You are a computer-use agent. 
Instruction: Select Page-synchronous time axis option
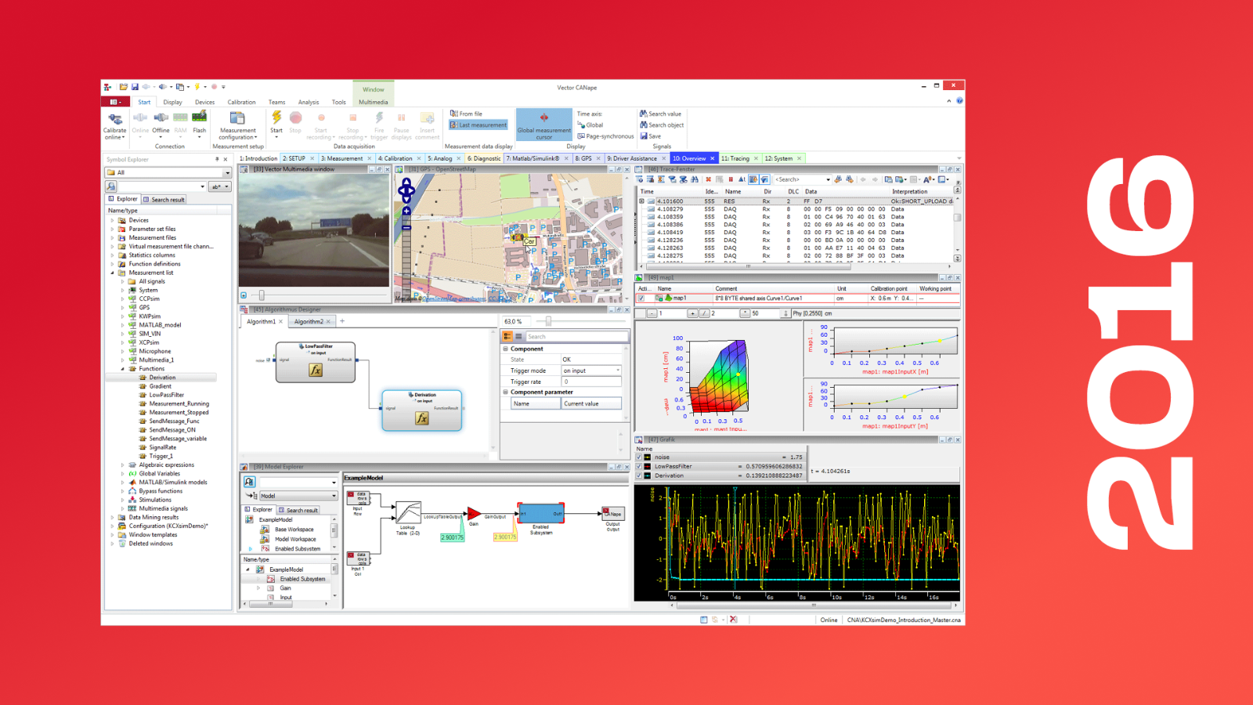605,136
